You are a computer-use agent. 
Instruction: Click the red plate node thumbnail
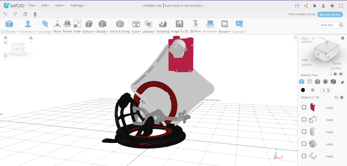(313, 107)
